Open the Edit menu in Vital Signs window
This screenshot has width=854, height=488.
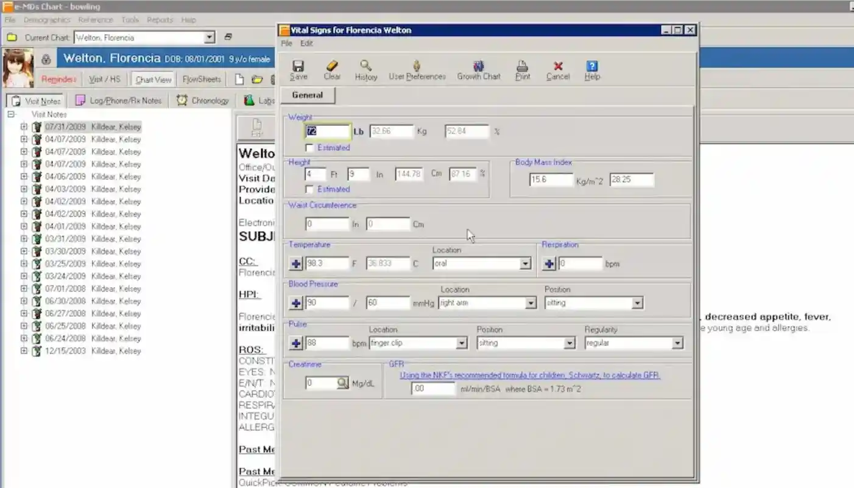(306, 43)
